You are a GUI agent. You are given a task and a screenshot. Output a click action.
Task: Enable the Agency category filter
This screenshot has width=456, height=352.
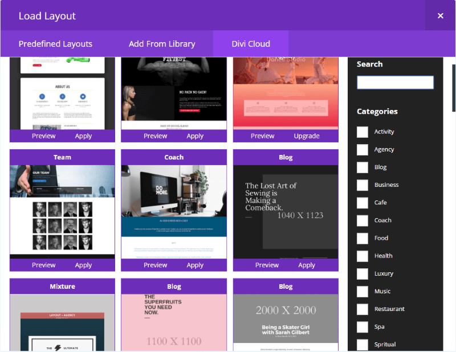[363, 150]
